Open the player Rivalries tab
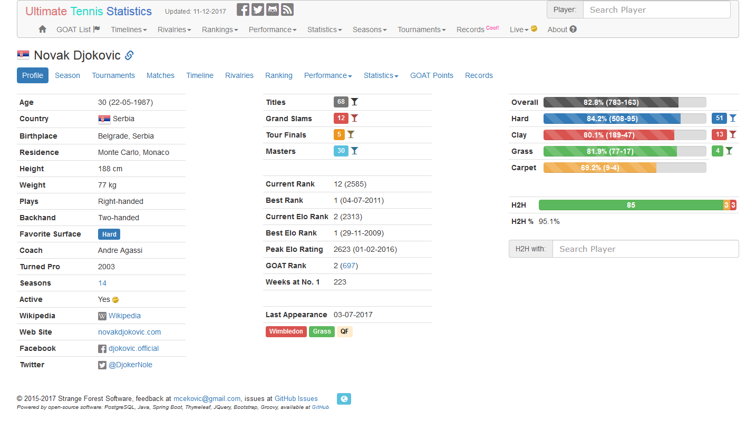 pyautogui.click(x=239, y=75)
